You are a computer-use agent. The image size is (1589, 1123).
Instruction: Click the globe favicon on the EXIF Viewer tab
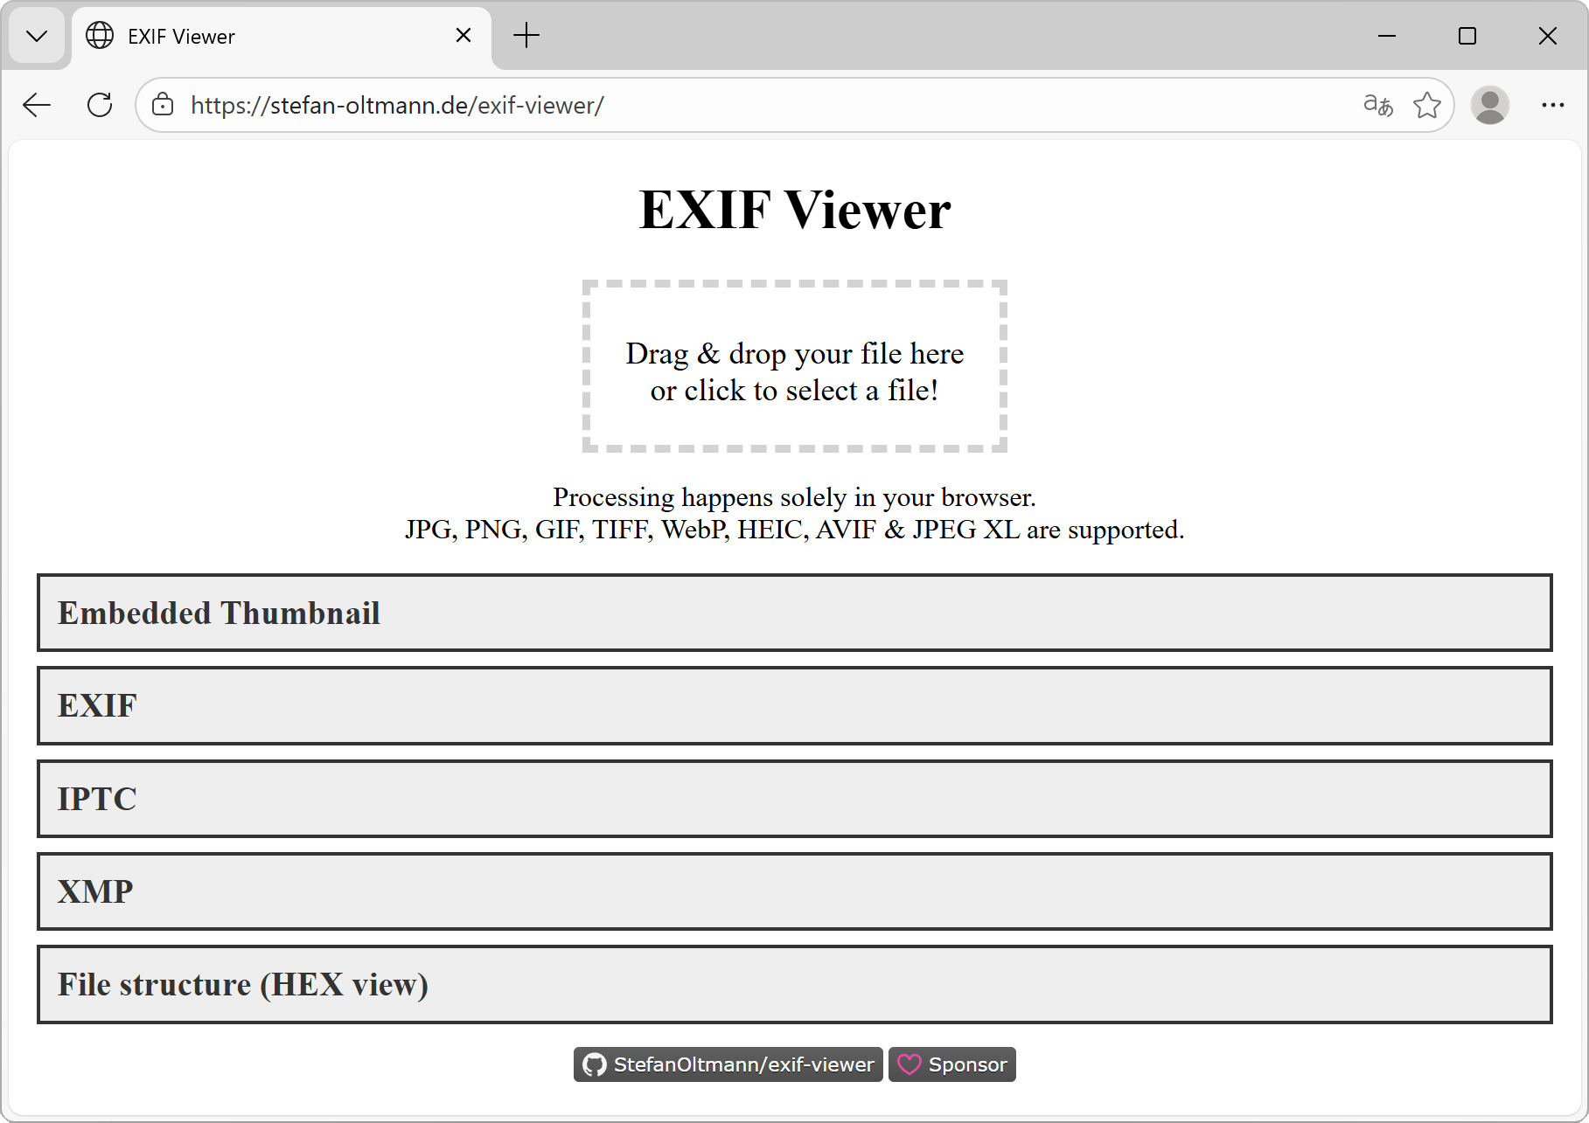tap(99, 36)
